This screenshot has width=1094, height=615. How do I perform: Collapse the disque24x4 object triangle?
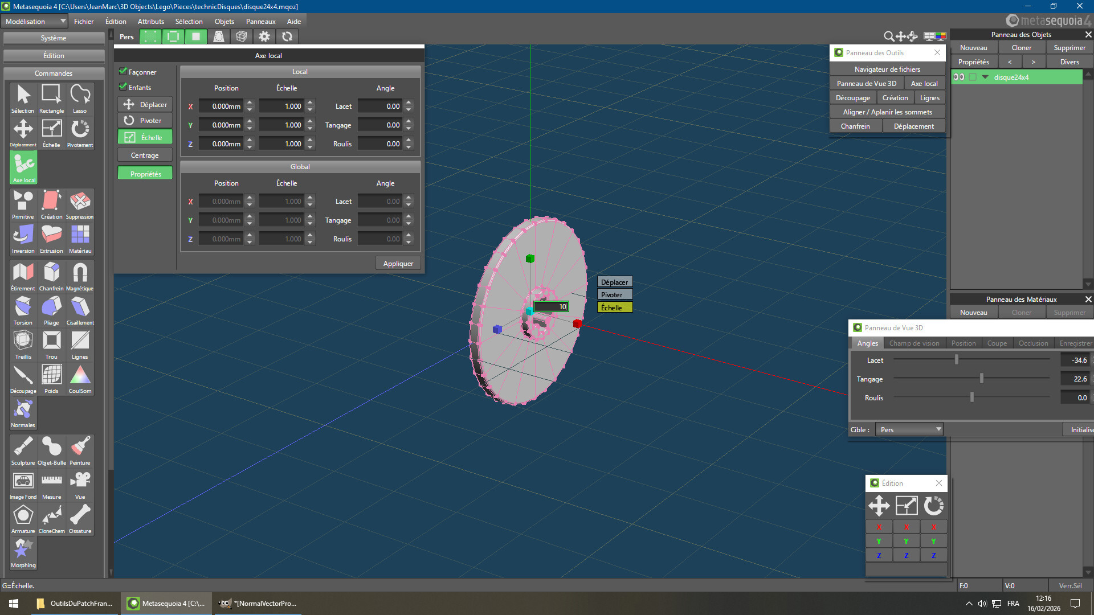click(985, 77)
